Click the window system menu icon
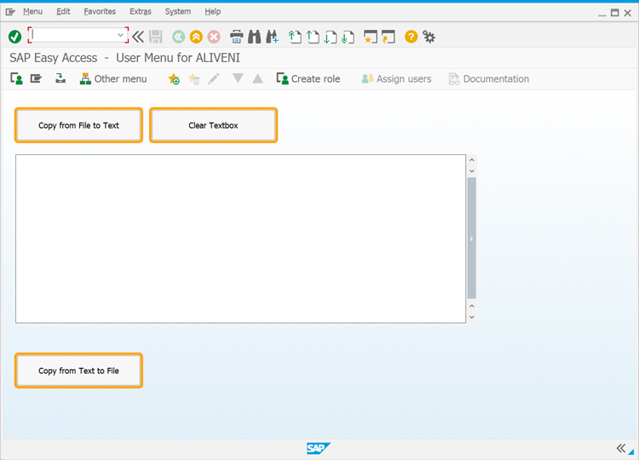Image resolution: width=639 pixels, height=460 pixels. pyautogui.click(x=10, y=12)
